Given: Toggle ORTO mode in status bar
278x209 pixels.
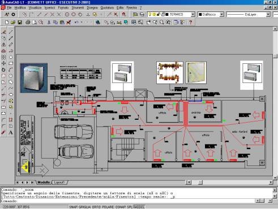Looking at the screenshot, I should click(x=96, y=207).
